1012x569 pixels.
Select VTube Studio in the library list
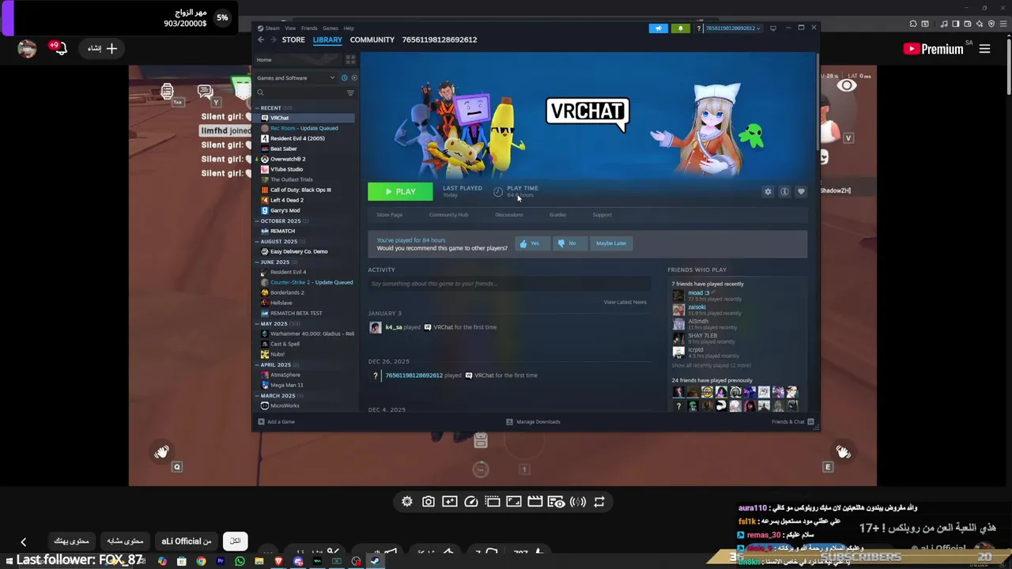pyautogui.click(x=304, y=169)
